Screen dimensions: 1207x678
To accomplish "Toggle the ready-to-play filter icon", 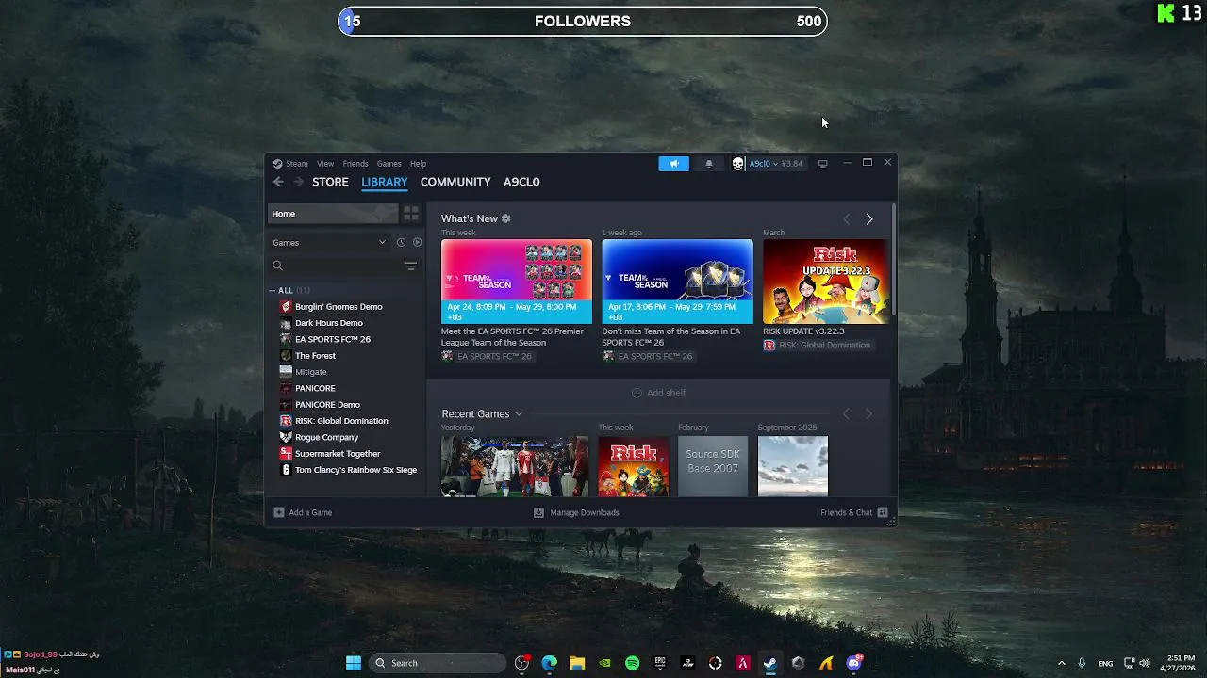I will [418, 242].
